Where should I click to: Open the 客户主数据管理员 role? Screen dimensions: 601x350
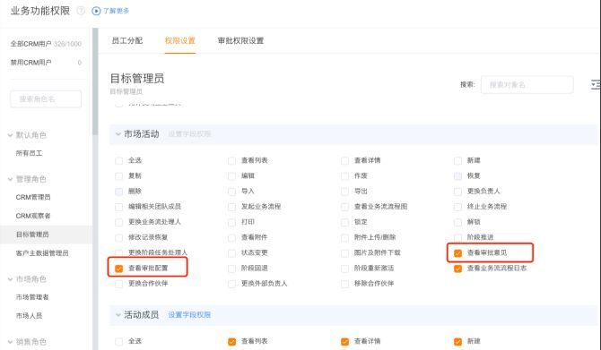point(42,253)
